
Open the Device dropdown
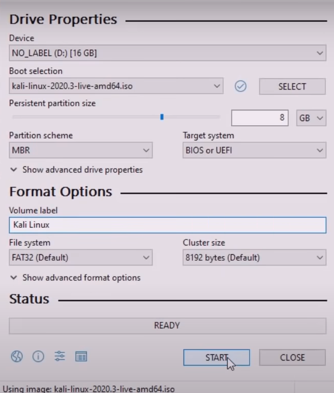pyautogui.click(x=168, y=53)
